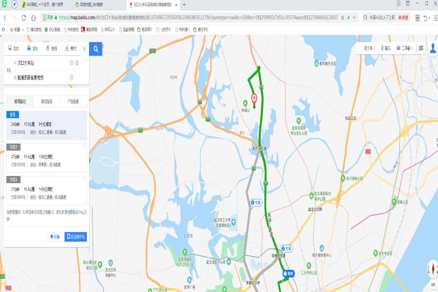The image size is (438, 292).
Task: Switch to the 公交 transit tab
Action: [14, 48]
